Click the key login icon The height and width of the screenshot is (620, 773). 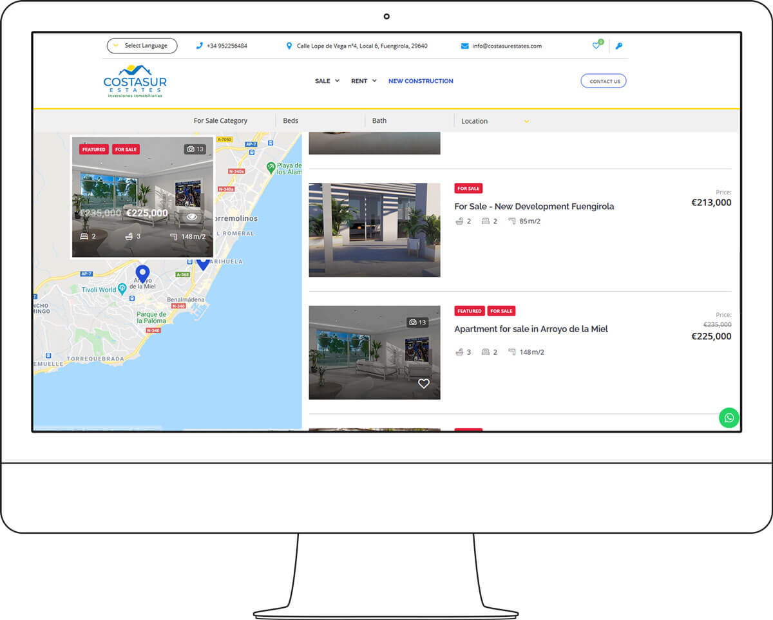point(619,46)
